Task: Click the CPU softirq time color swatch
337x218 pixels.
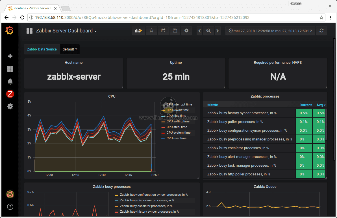Action: [x=163, y=122]
